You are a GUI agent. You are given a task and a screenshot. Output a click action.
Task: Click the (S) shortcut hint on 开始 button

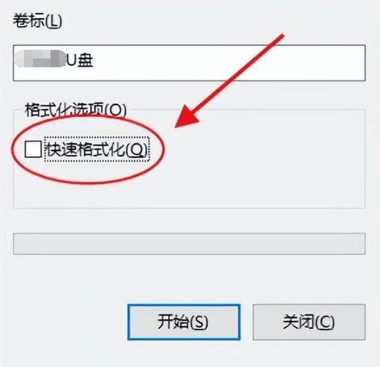(198, 322)
